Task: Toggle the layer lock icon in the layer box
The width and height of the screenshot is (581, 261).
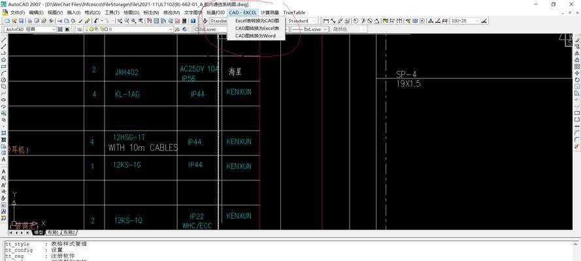Action: tap(102, 29)
